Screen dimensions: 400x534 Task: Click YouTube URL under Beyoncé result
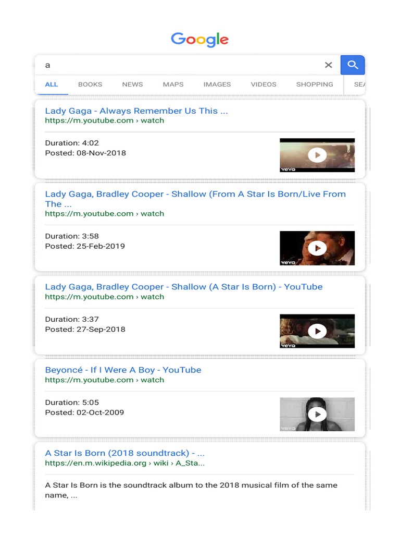[104, 380]
